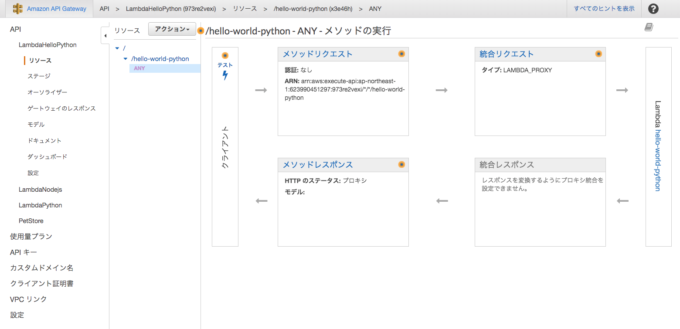Click テスト link in client box
680x329 pixels.
pyautogui.click(x=225, y=65)
